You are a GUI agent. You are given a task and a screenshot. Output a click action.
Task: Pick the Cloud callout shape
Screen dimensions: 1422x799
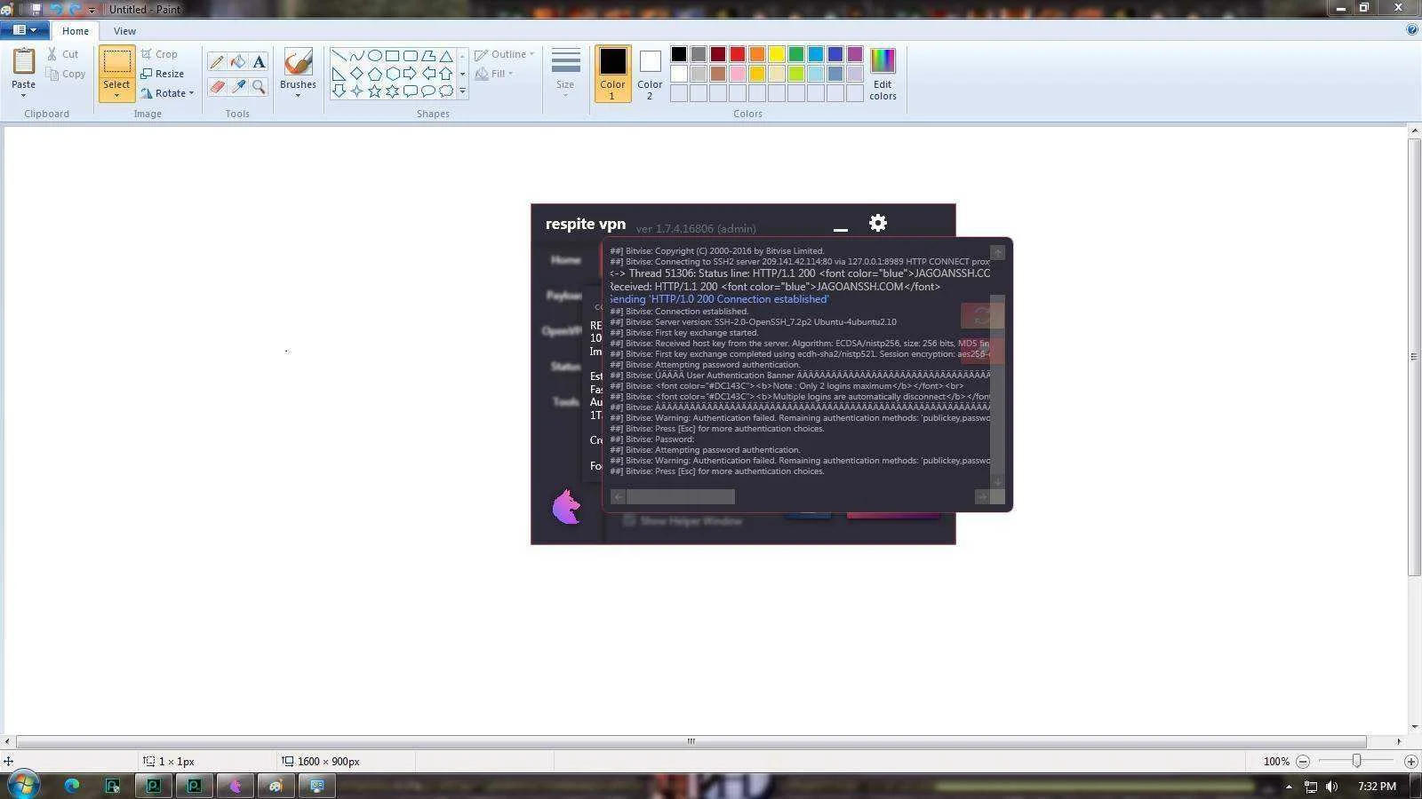[446, 91]
